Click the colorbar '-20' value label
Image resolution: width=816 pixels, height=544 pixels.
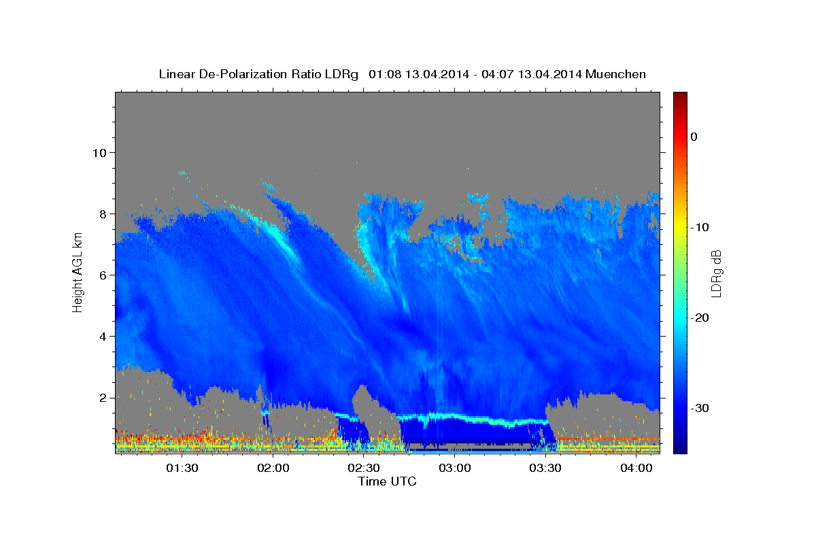click(700, 318)
